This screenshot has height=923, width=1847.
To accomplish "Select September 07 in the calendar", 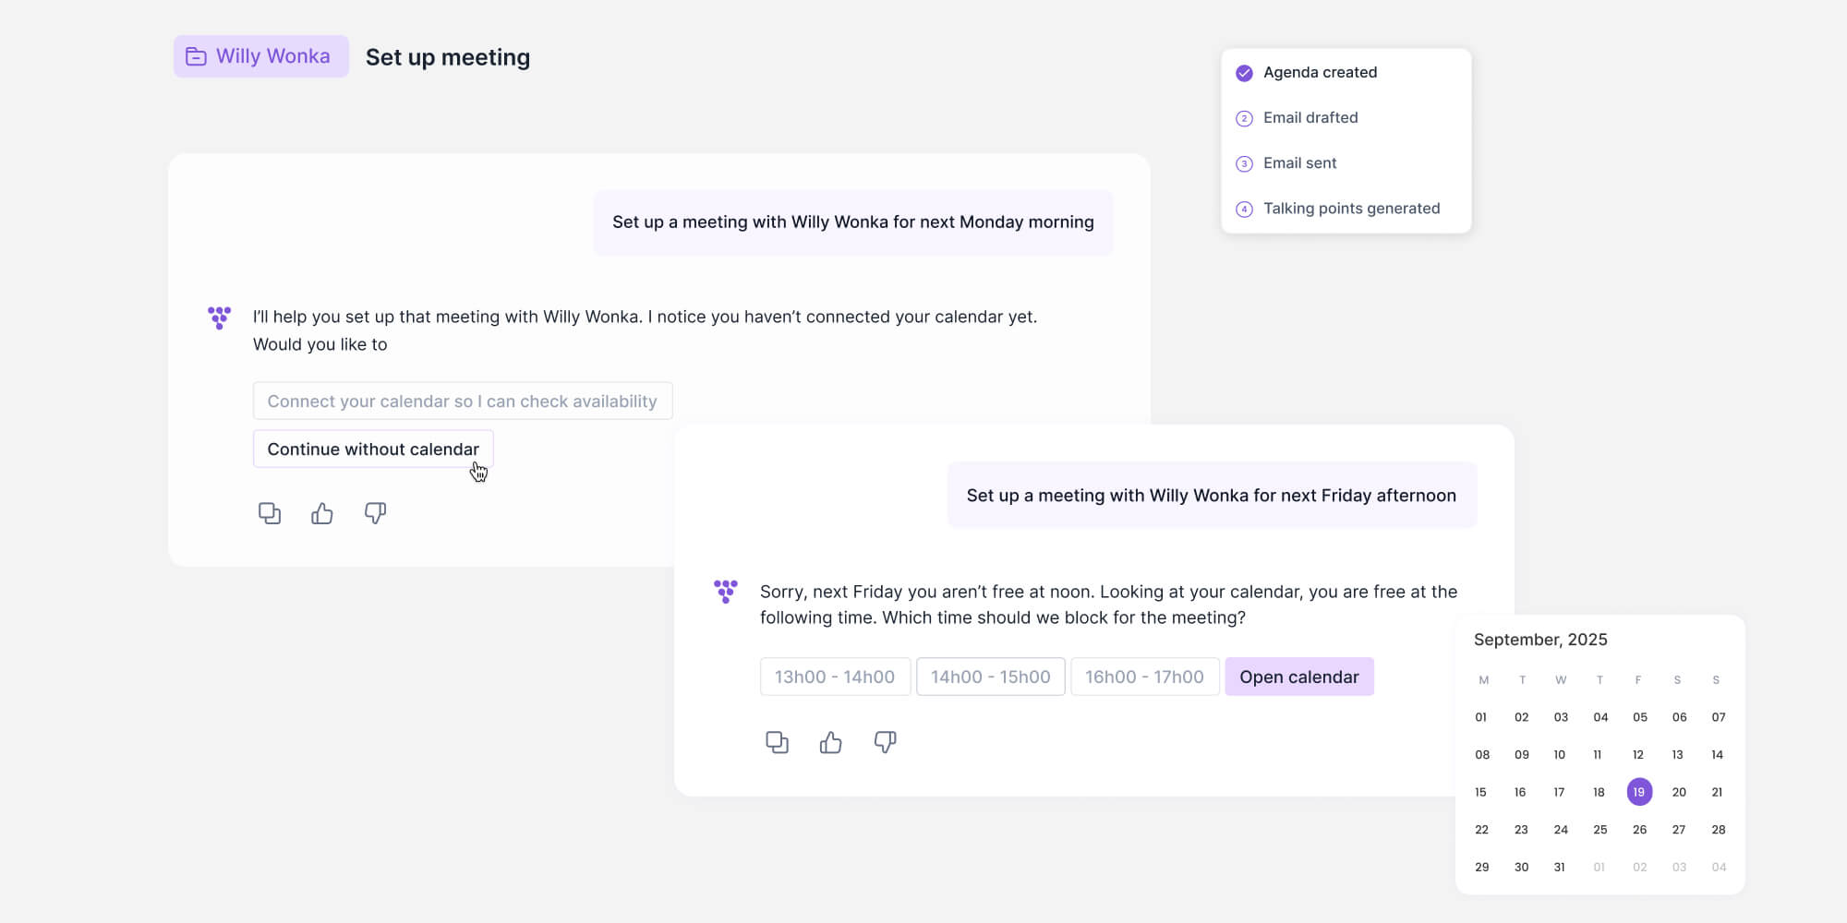I will click(x=1719, y=717).
